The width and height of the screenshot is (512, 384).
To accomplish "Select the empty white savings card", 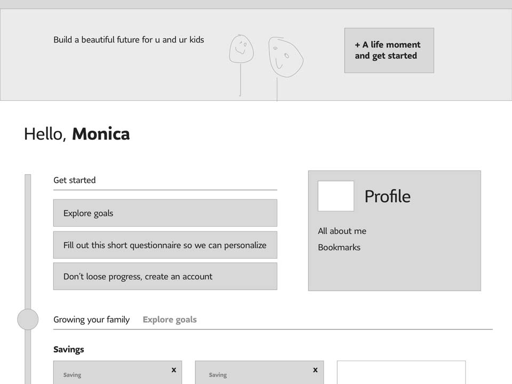I will point(401,372).
